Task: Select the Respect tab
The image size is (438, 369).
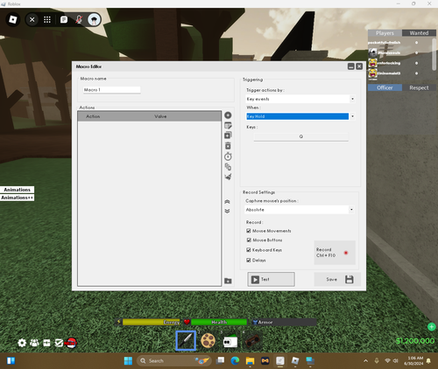Action: tap(419, 87)
